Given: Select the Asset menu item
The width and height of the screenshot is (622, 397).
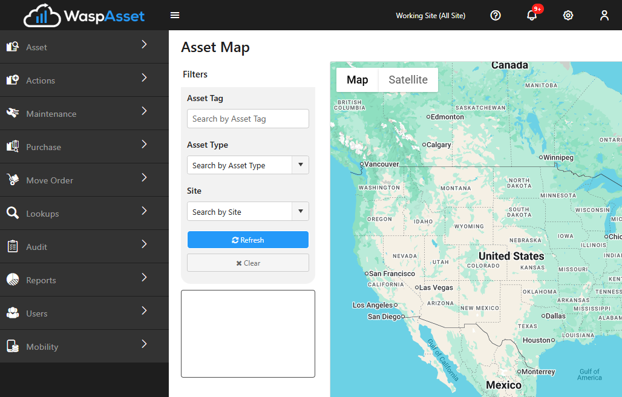Looking at the screenshot, I should coord(84,47).
